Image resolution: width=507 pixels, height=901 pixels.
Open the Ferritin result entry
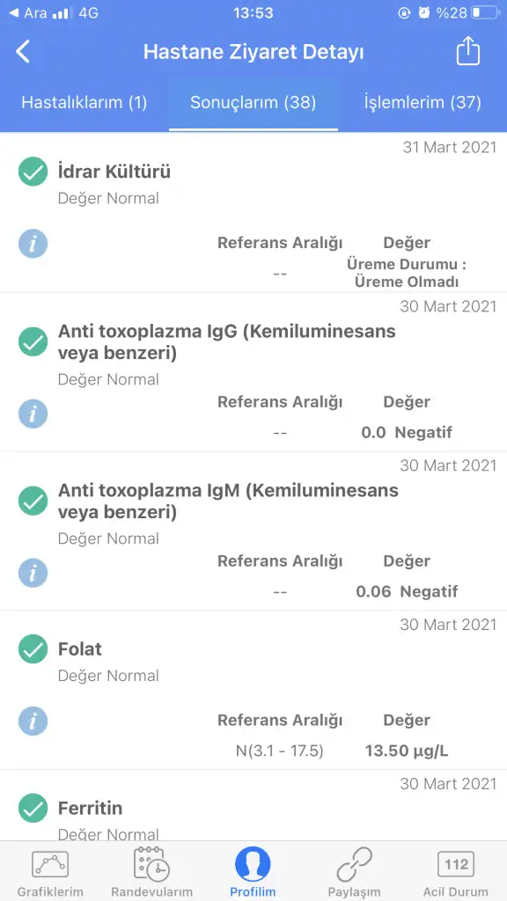253,806
